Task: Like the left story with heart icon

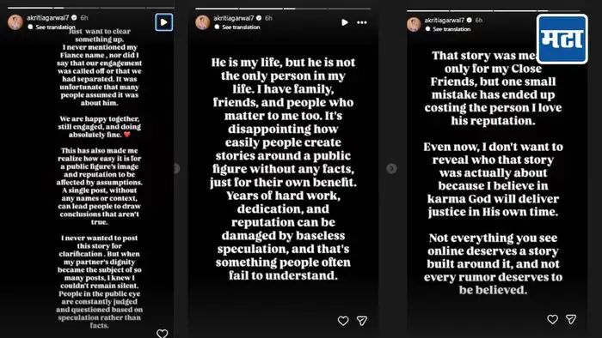Action: click(162, 334)
